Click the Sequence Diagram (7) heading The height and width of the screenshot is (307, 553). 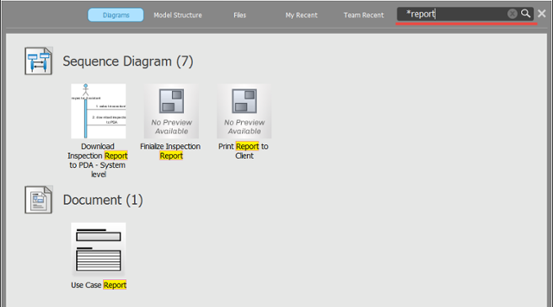pyautogui.click(x=128, y=62)
